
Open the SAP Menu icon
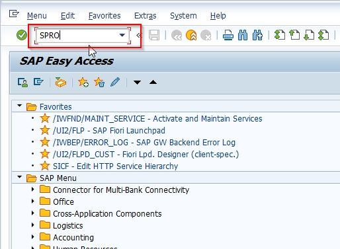38,82
